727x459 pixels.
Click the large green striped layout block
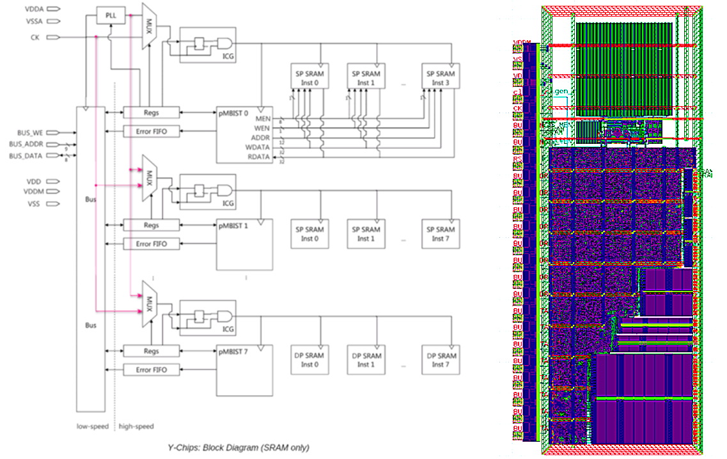pyautogui.click(x=624, y=68)
